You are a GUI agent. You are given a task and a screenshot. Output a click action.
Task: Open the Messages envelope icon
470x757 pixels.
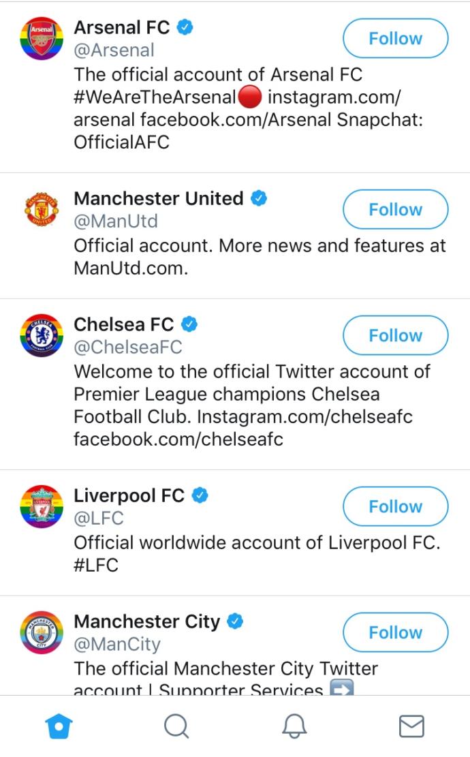(411, 726)
